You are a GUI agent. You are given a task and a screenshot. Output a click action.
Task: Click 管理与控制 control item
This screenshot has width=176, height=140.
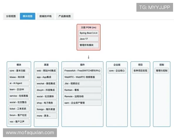tap(162, 71)
